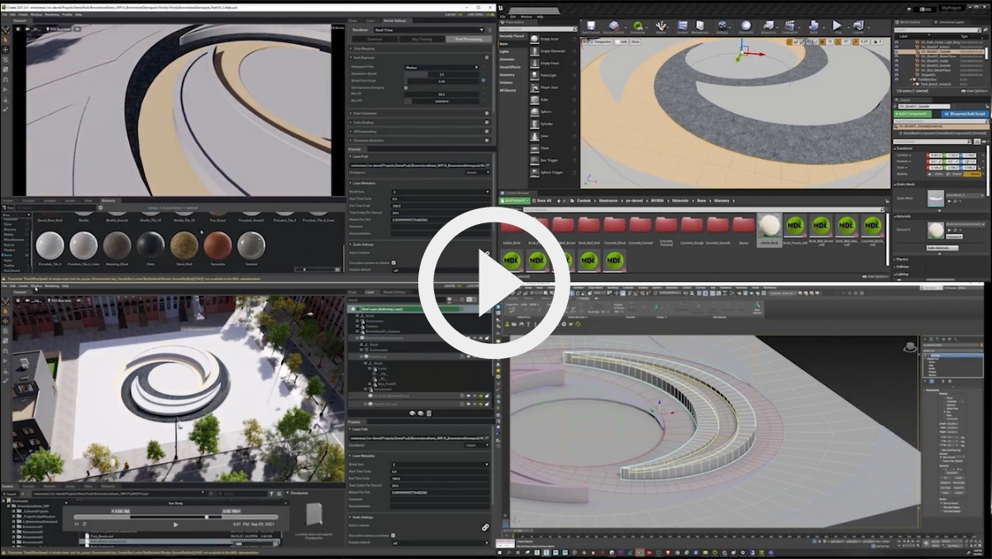Viewport: 992px width, 559px height.
Task: Select Lights category in Place Actors
Action: click(504, 51)
